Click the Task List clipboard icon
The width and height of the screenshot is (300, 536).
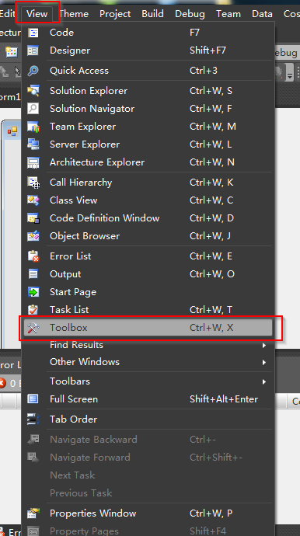tap(33, 310)
